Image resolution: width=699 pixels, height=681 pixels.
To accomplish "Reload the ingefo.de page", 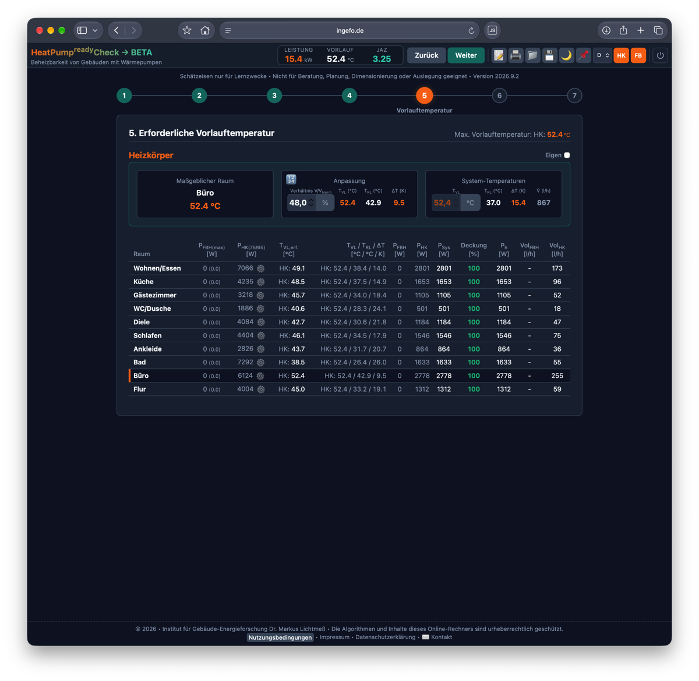I will [471, 30].
